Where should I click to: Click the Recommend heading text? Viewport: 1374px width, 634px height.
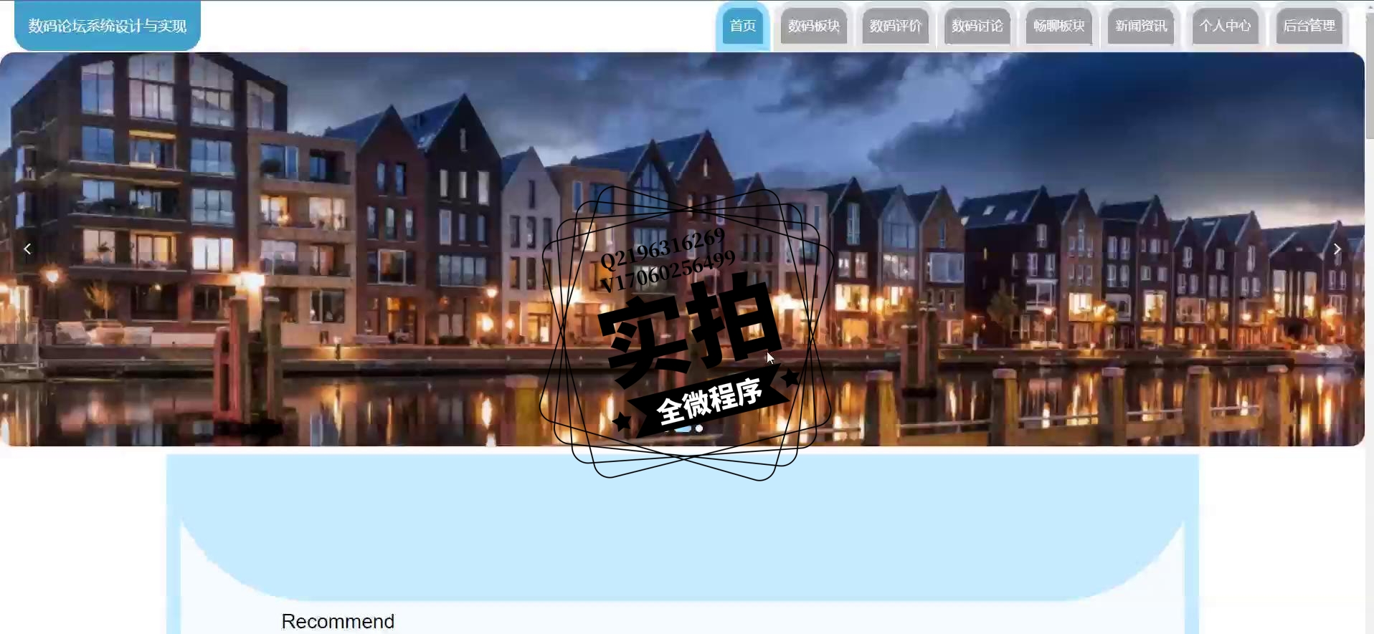338,621
